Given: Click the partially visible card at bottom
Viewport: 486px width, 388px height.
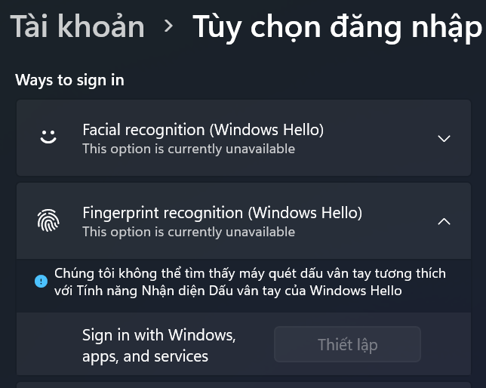Looking at the screenshot, I should pyautogui.click(x=244, y=385).
